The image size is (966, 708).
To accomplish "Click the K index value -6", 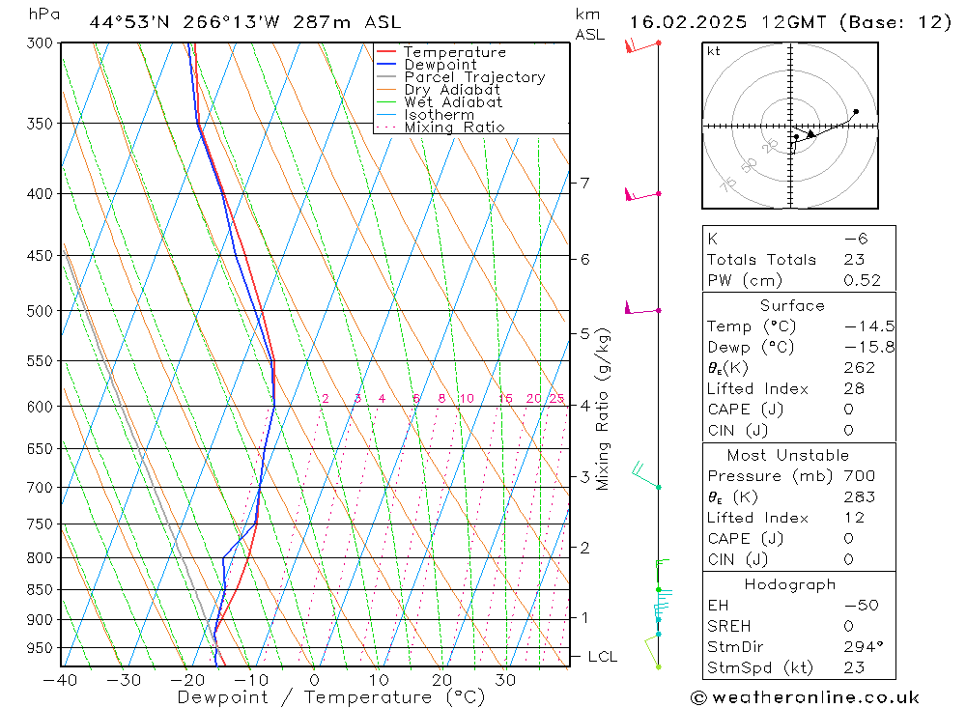I will [x=856, y=239].
